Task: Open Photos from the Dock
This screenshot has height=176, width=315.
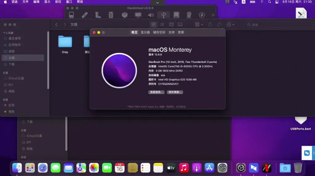Action: click(x=94, y=168)
